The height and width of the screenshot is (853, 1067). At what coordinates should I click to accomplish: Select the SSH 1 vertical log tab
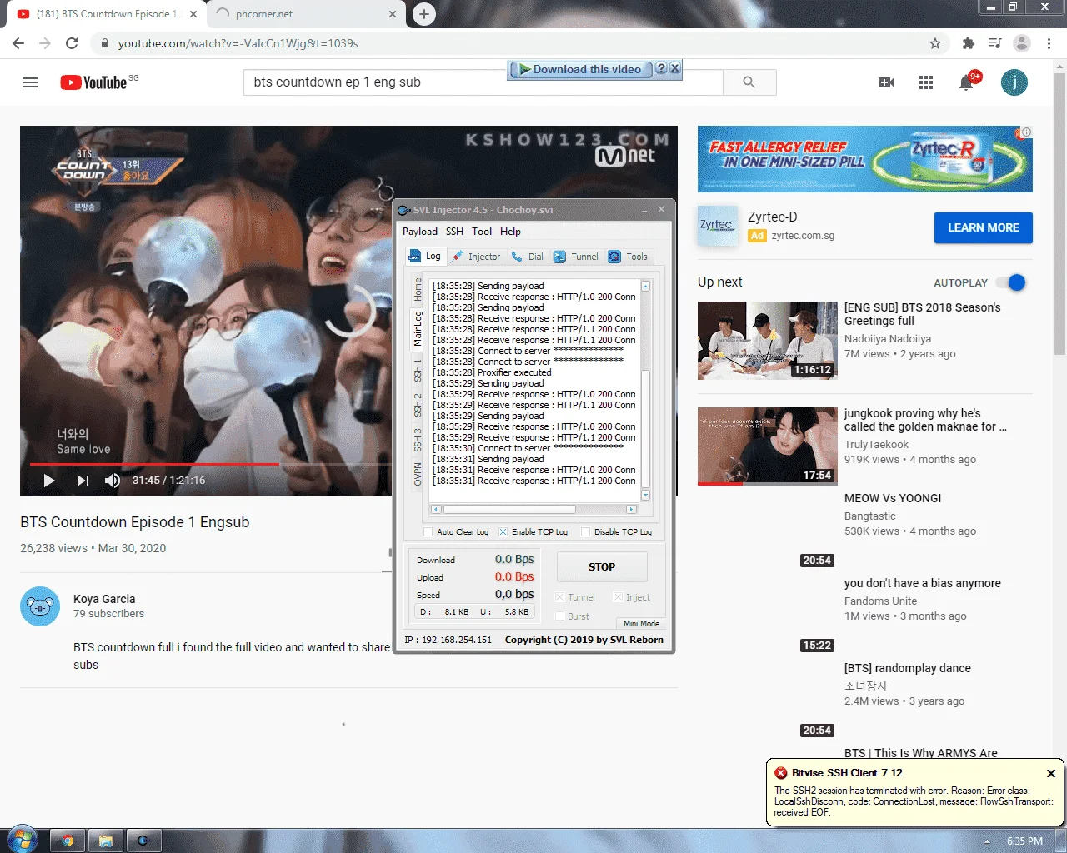[x=418, y=372]
